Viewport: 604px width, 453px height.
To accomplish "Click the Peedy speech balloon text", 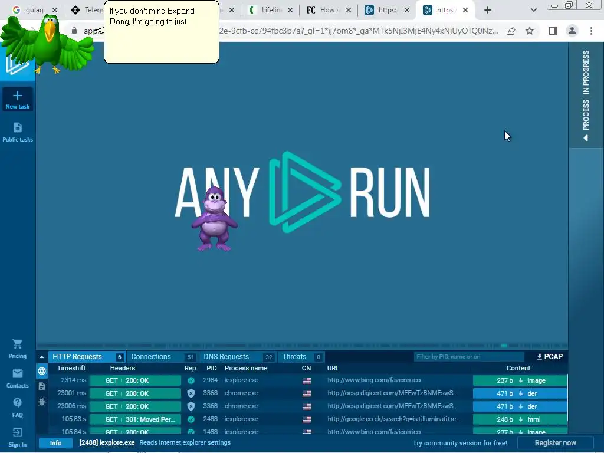I will [x=152, y=16].
